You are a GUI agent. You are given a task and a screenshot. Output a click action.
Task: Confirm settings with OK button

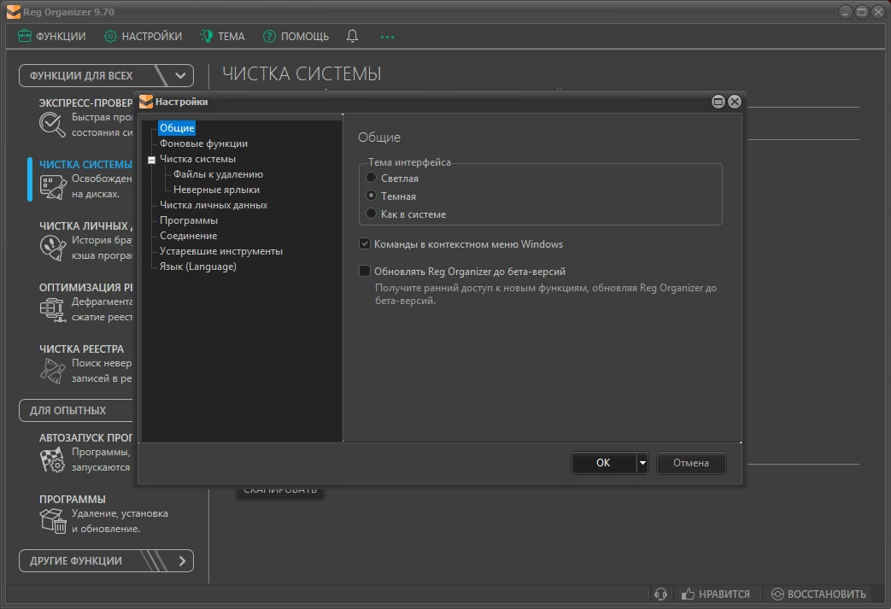click(x=603, y=462)
